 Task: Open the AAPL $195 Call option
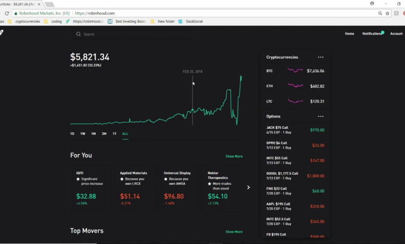[x=295, y=206]
